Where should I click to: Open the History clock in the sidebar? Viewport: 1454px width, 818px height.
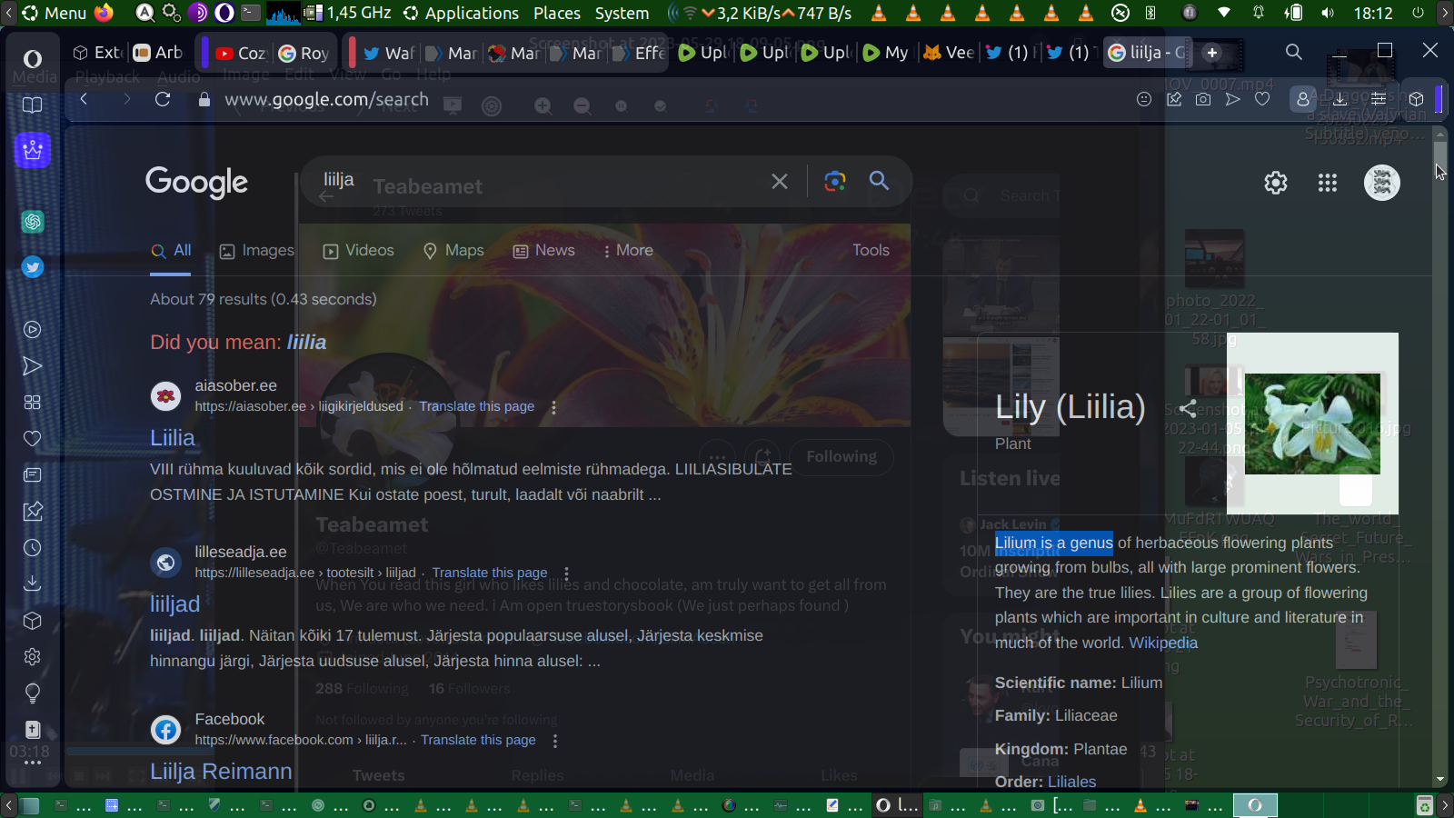33,548
